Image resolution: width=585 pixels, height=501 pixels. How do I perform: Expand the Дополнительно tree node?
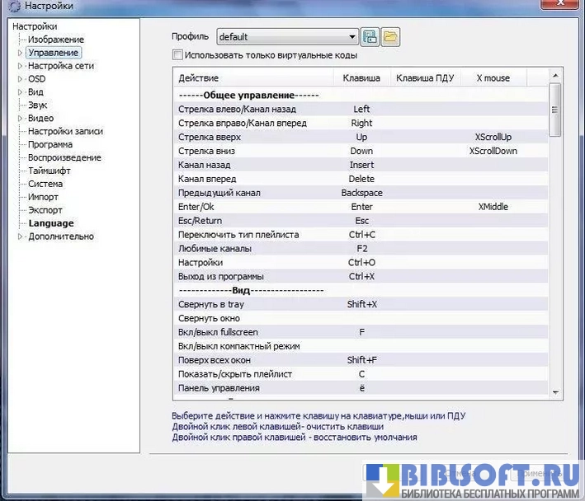coord(21,236)
